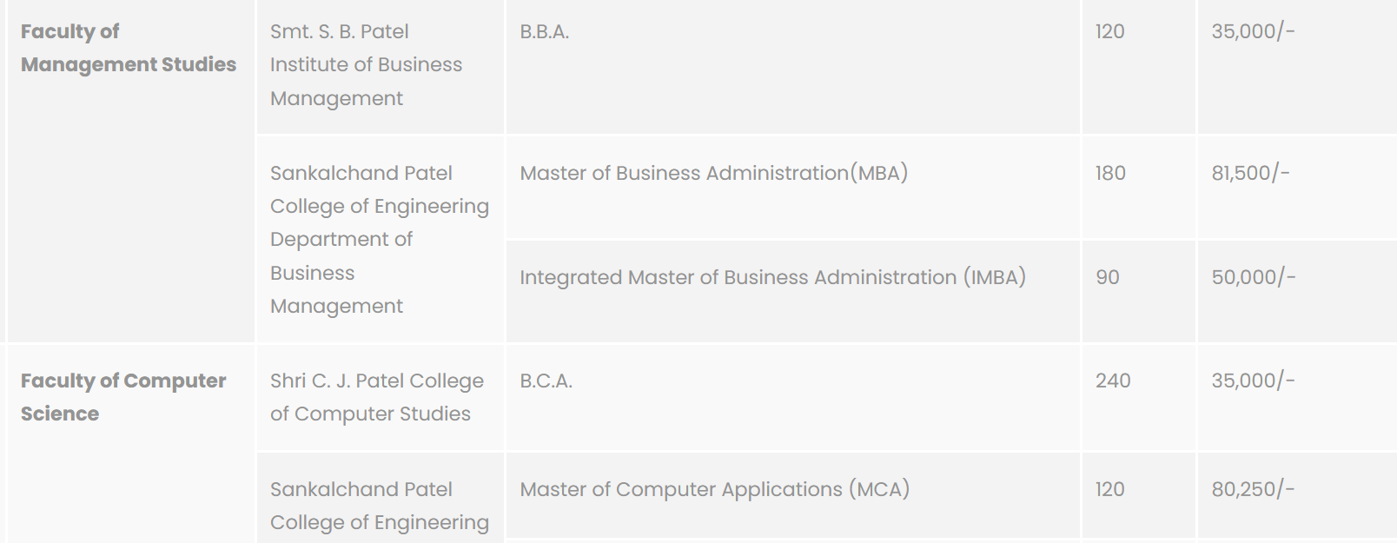Click Sankalchand Patel Department of Business Management
This screenshot has width=1397, height=543.
coord(379,239)
